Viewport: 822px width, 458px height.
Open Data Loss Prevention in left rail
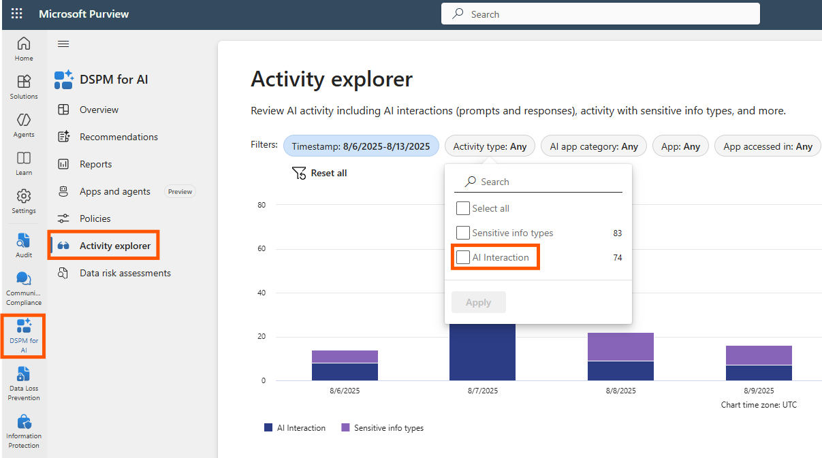pyautogui.click(x=24, y=374)
